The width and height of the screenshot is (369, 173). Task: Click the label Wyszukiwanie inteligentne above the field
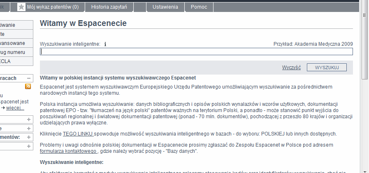pyautogui.click(x=70, y=44)
